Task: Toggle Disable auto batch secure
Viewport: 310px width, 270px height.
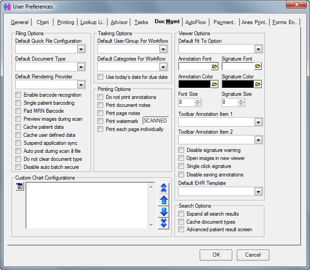Action: (x=18, y=167)
